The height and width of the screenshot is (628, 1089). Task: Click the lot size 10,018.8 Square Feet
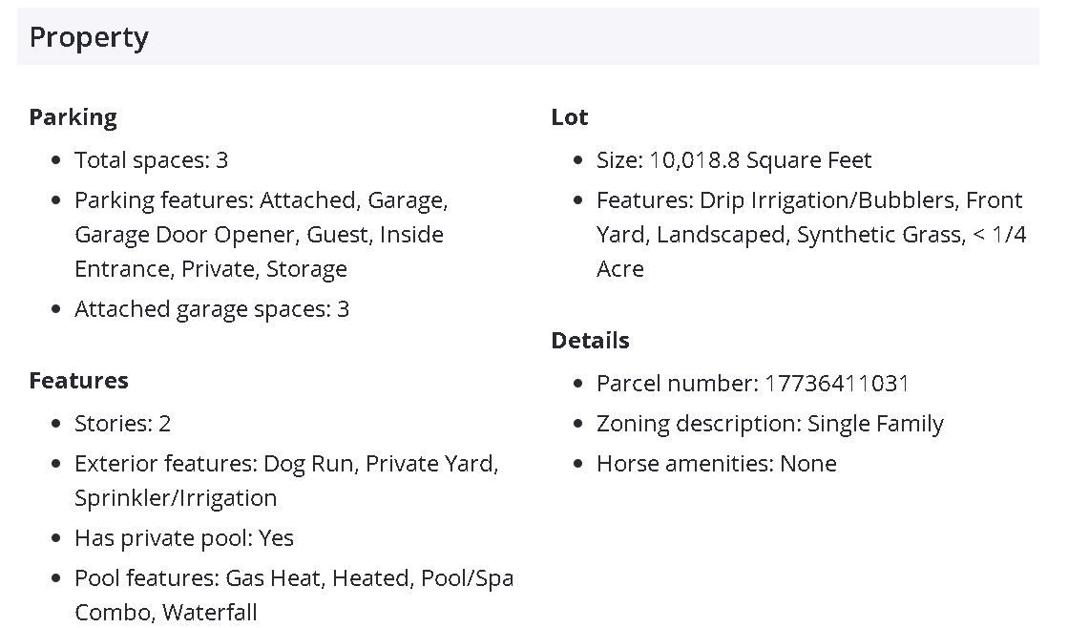[760, 159]
